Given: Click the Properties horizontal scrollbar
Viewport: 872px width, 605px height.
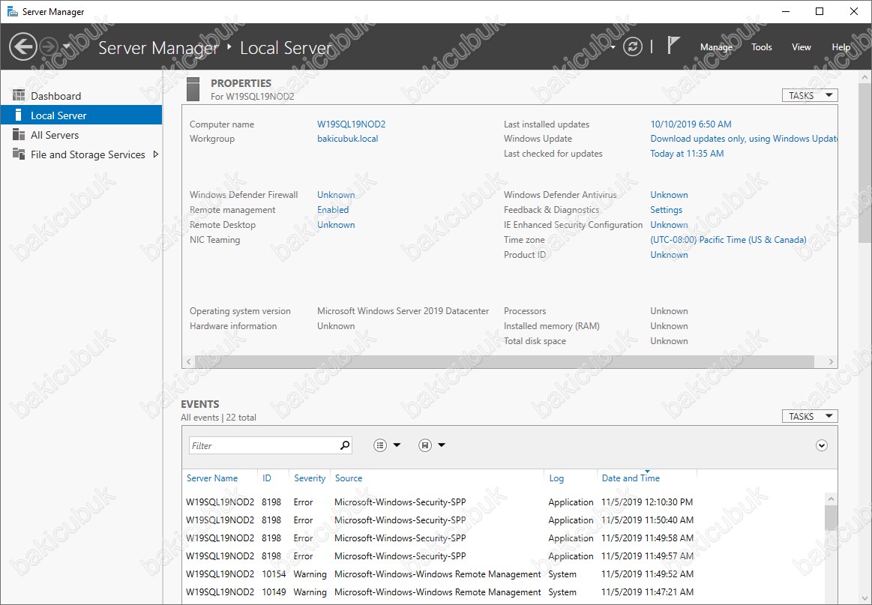Looking at the screenshot, I should (x=505, y=361).
